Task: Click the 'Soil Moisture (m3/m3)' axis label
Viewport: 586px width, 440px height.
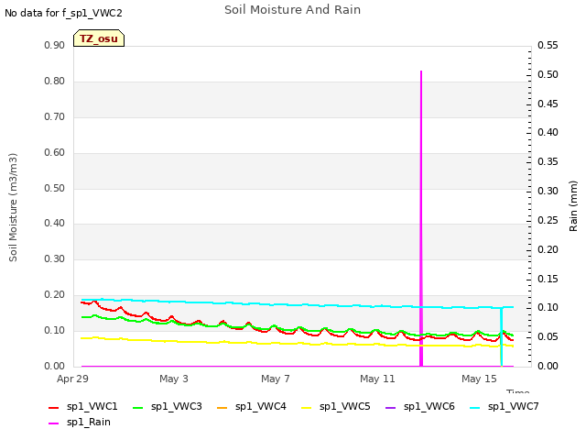Action: pyautogui.click(x=13, y=207)
